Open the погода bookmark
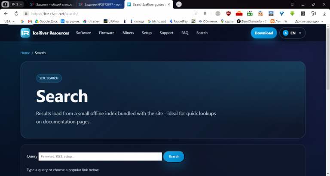This screenshot has height=176, width=330. click(137, 21)
